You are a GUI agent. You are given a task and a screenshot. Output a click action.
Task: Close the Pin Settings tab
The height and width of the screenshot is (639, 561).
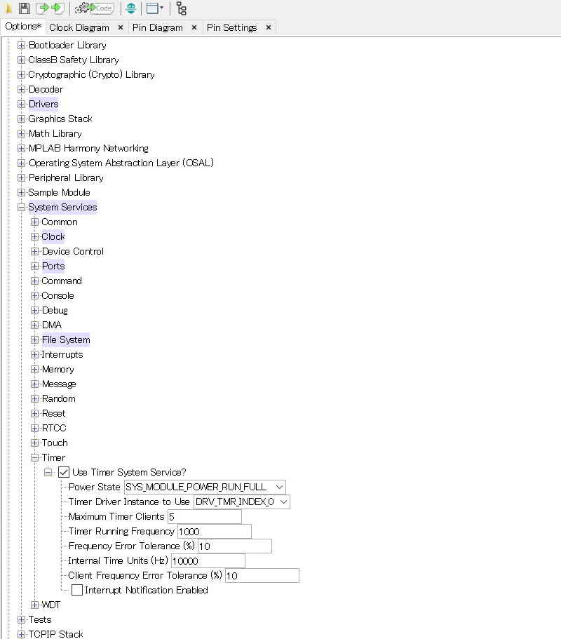268,27
